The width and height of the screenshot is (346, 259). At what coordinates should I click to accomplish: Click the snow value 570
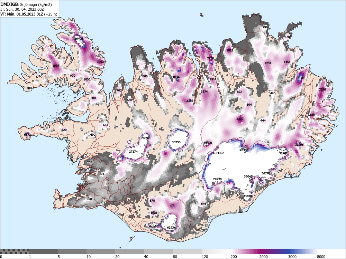[x=287, y=37]
